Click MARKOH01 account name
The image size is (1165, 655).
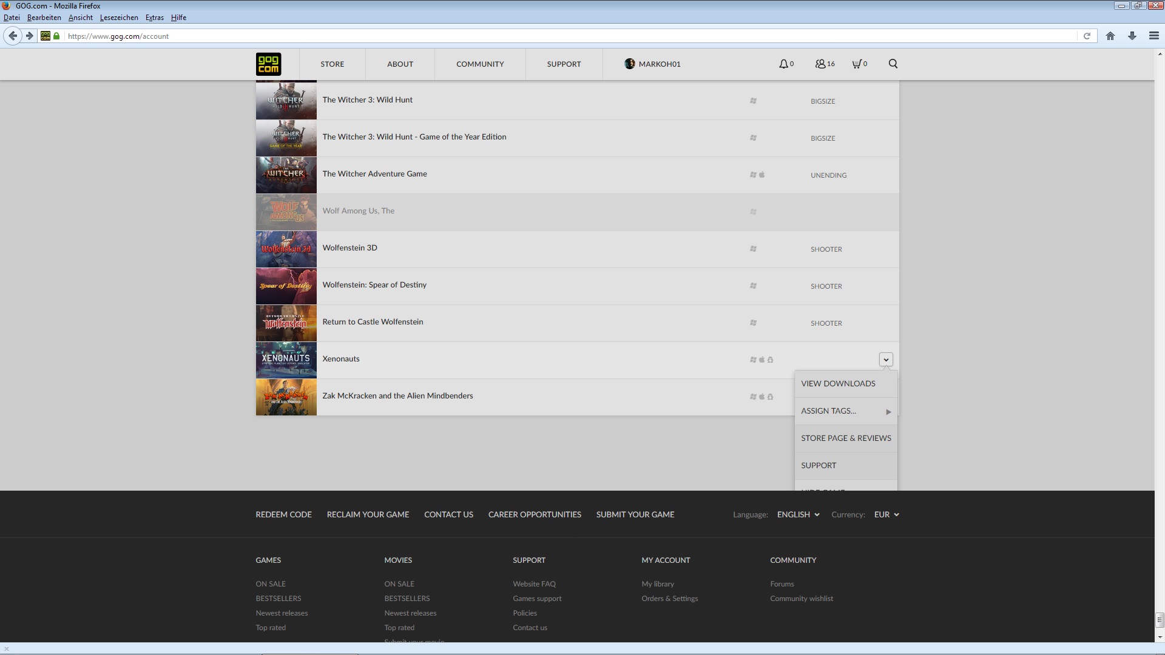coord(660,64)
